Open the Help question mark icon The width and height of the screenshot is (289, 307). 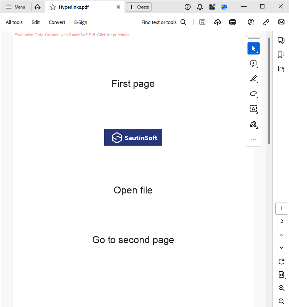click(188, 7)
